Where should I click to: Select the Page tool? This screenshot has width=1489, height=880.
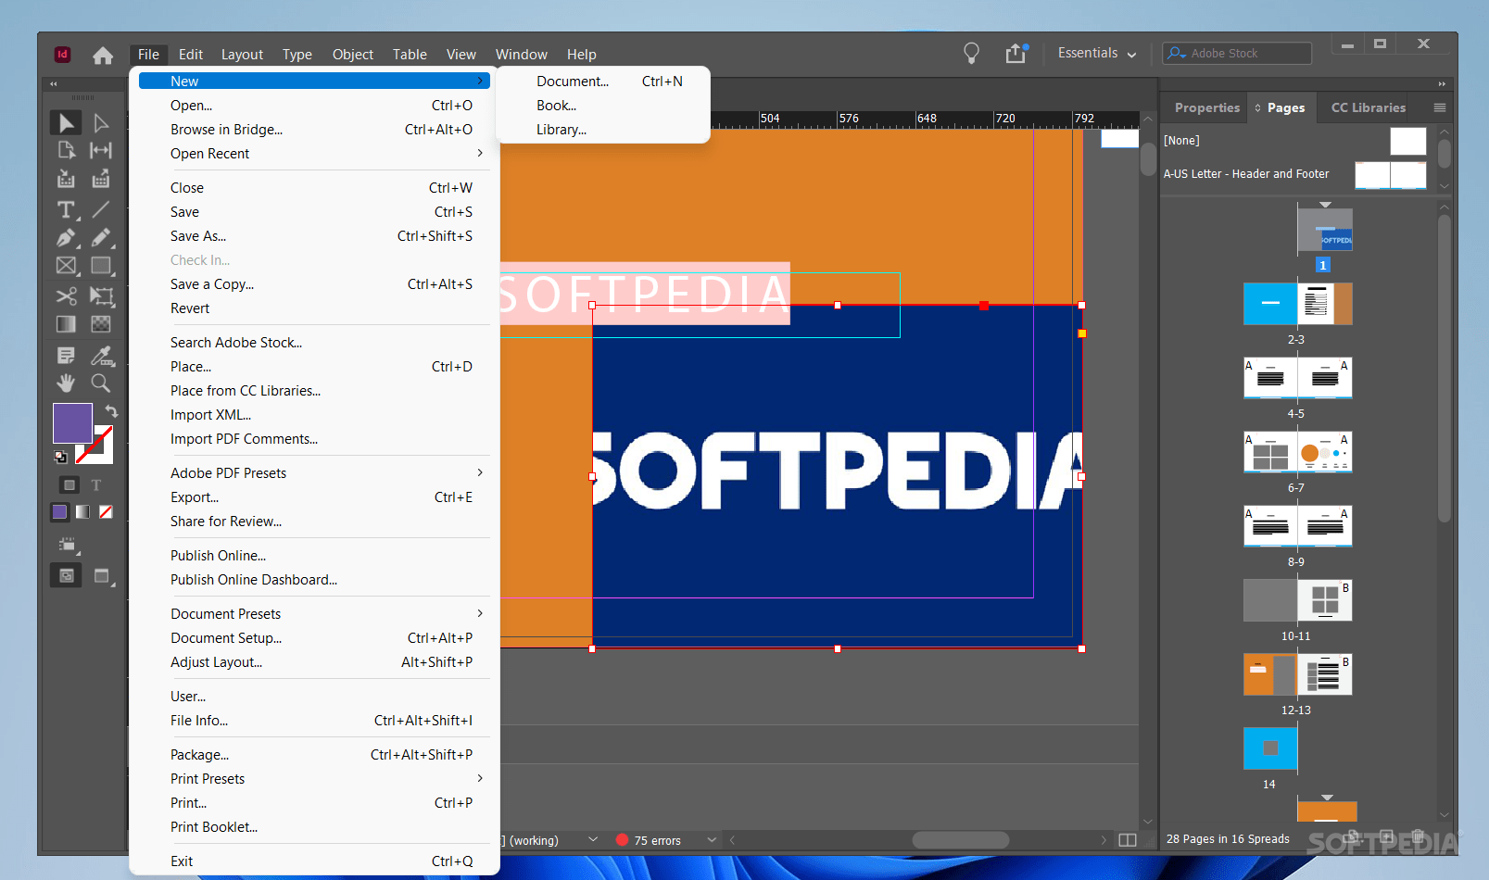coord(66,150)
